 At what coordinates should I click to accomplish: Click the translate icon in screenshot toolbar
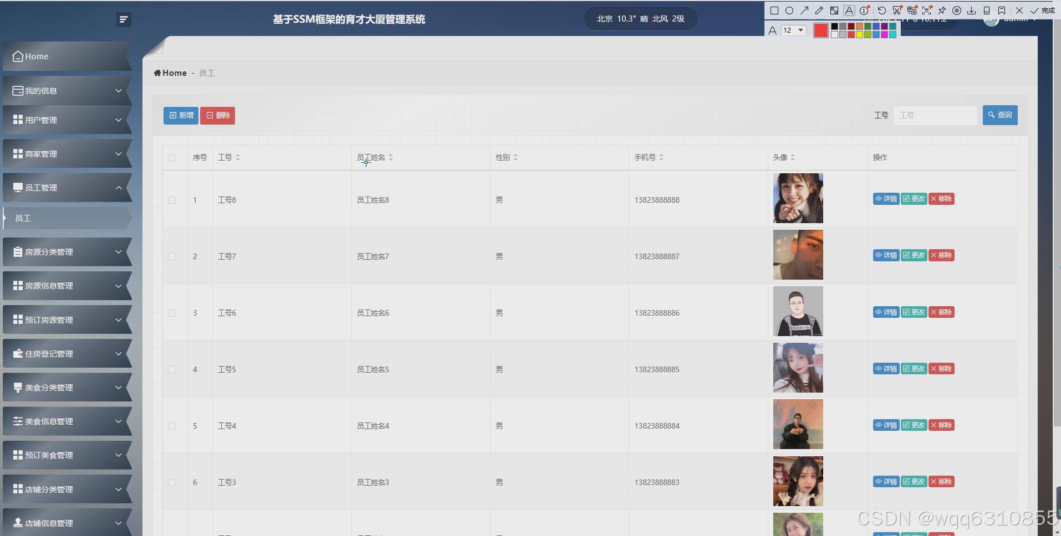coord(912,11)
